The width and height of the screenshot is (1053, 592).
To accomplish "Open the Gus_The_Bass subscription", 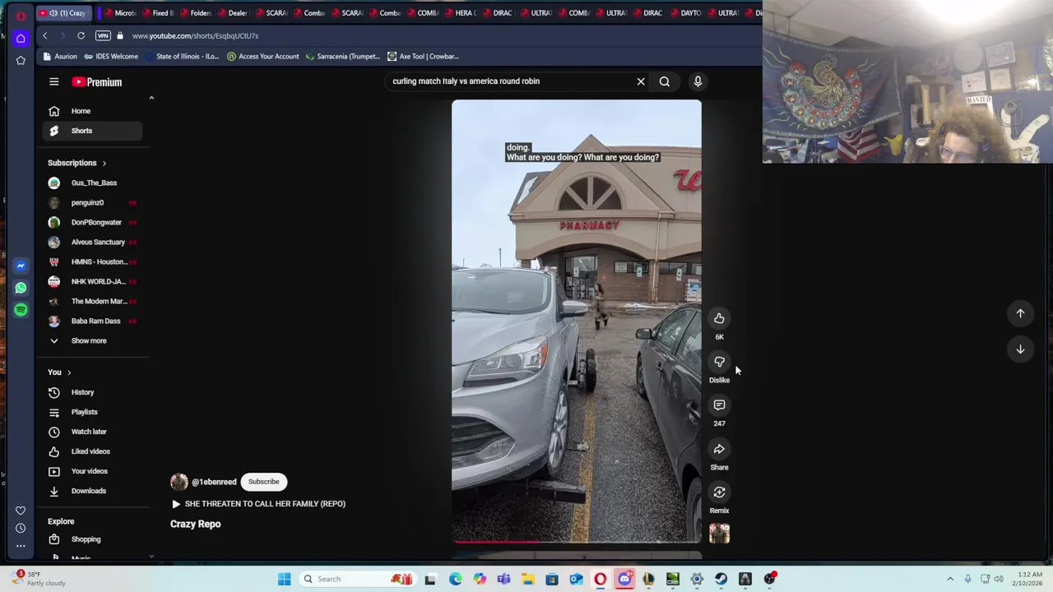I will click(94, 183).
